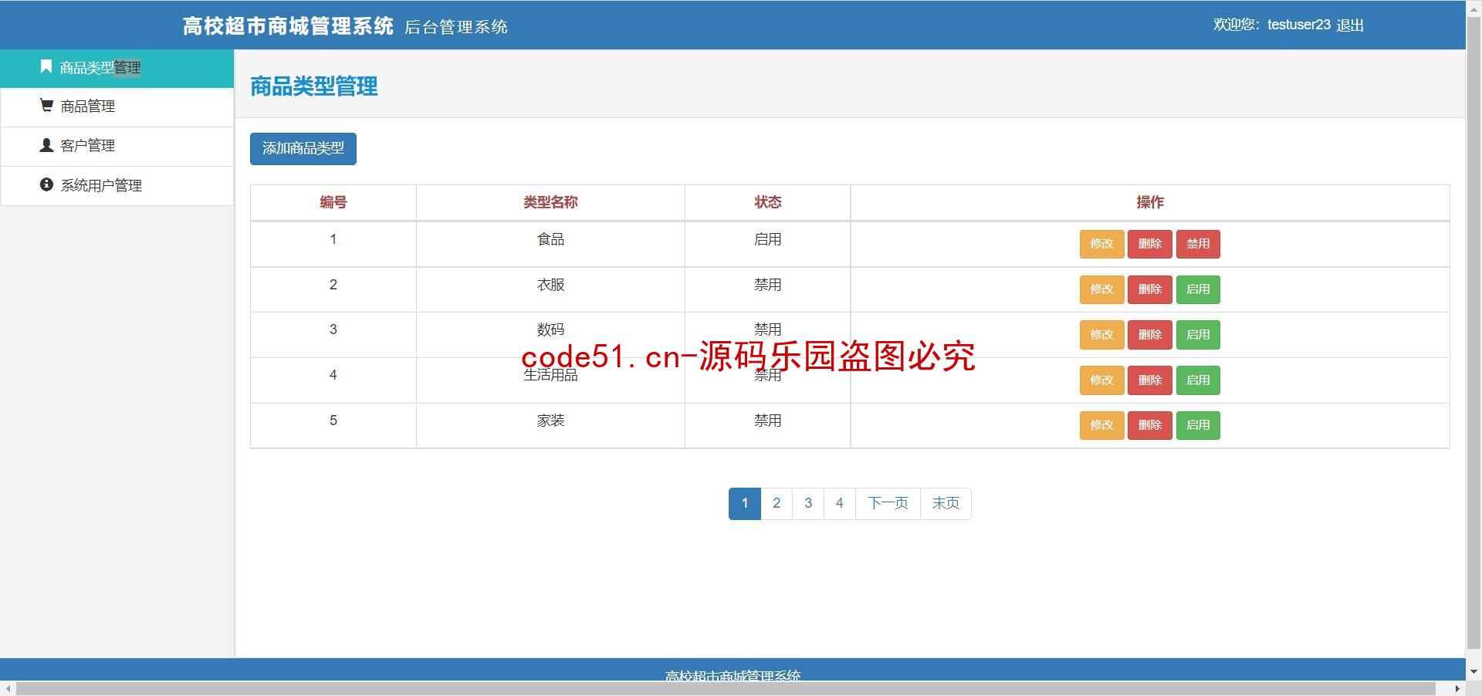This screenshot has width=1482, height=696.
Task: Click 启用 for the 数码 row
Action: [x=1198, y=335]
